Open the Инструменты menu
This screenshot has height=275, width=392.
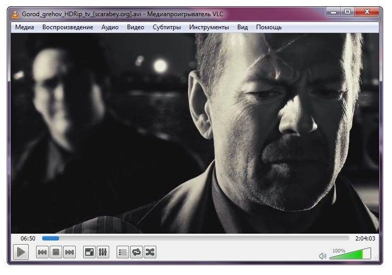(209, 27)
